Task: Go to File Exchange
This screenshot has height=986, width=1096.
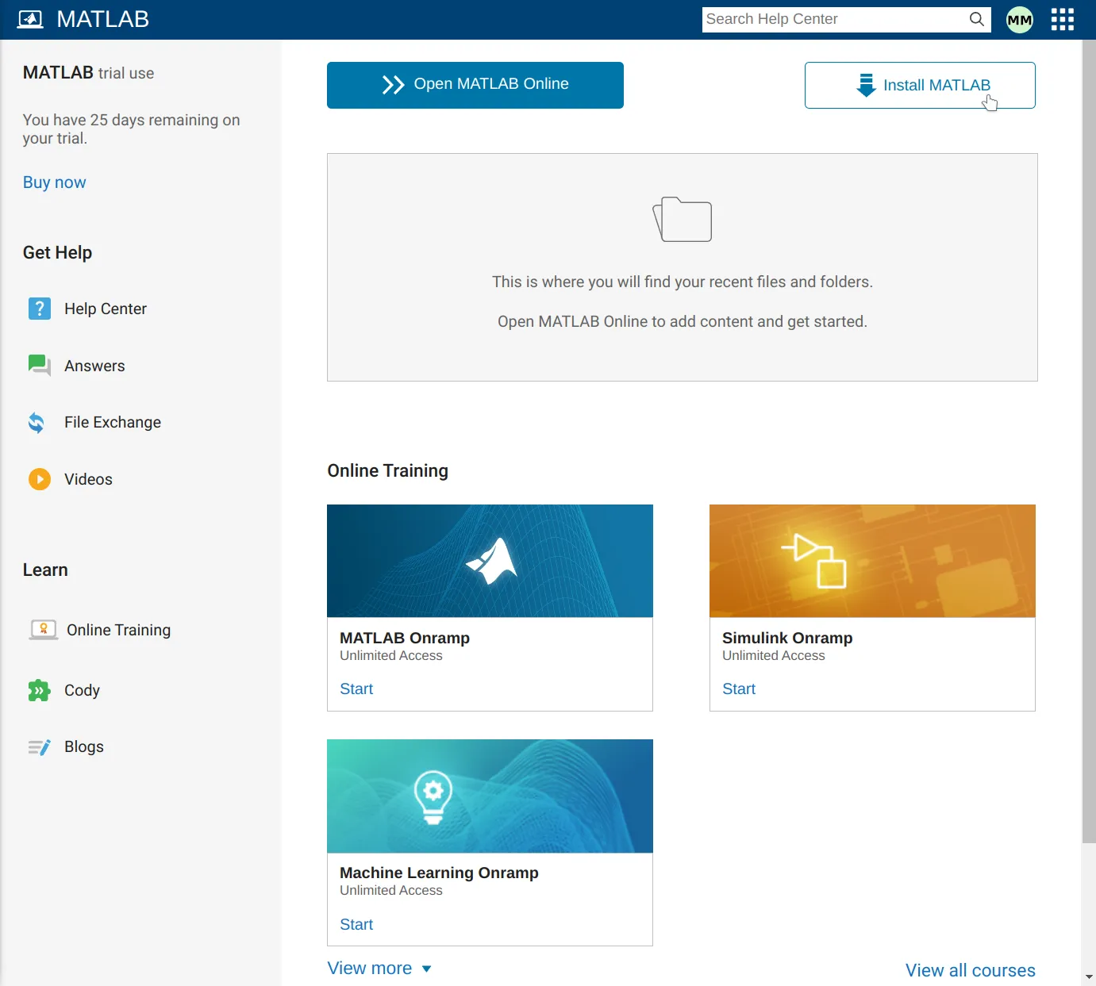Action: (113, 422)
